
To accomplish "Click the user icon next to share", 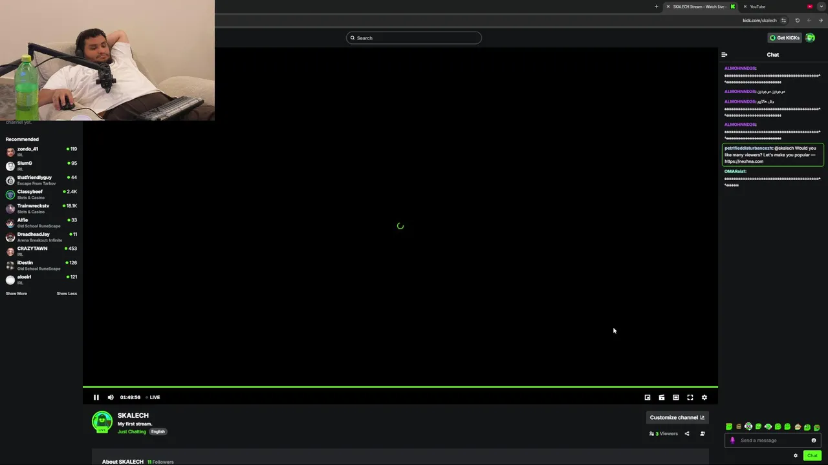I will point(703,433).
